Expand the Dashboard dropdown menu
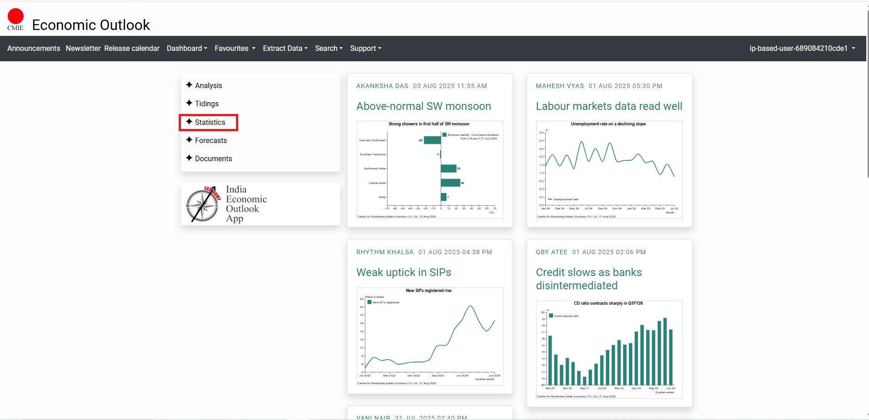Screen dimensions: 869x420 coord(186,48)
